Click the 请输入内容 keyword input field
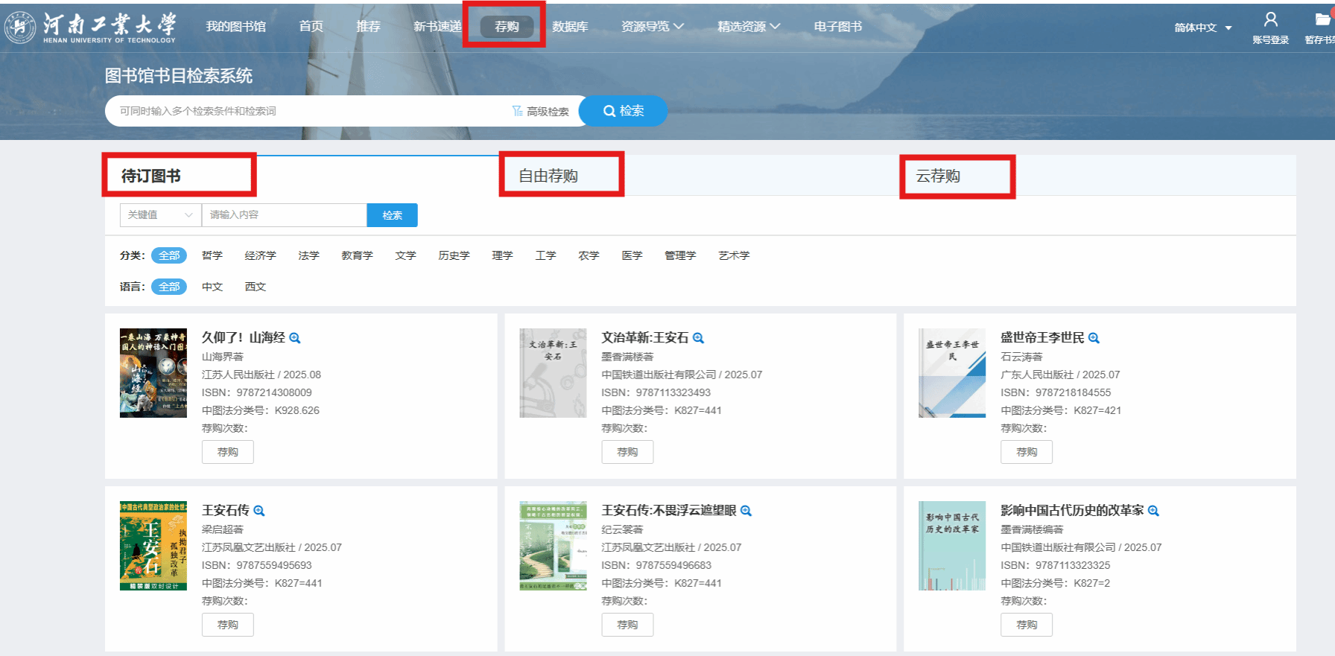 [x=284, y=215]
